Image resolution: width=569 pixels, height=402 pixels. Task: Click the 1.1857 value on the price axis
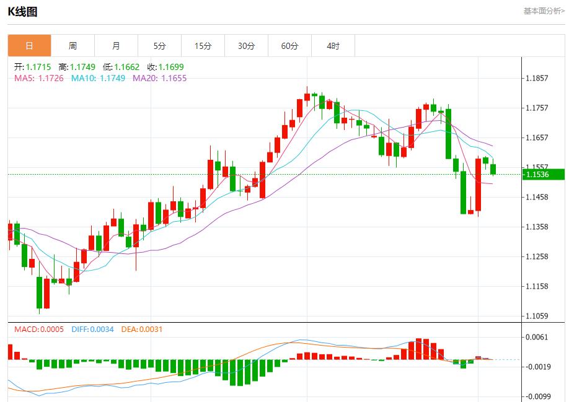537,78
